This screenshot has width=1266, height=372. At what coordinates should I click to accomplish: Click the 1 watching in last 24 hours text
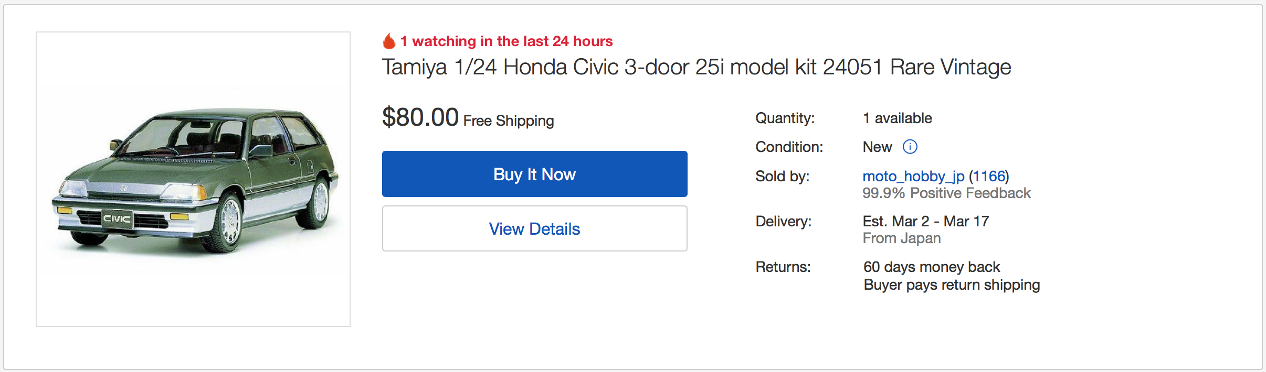click(x=507, y=41)
